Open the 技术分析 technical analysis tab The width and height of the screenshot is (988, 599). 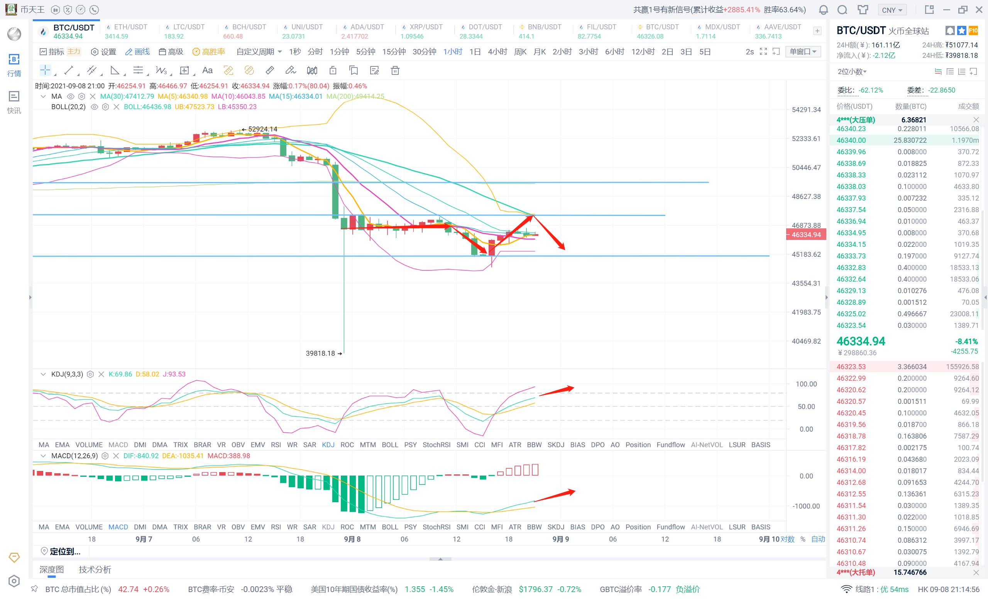[x=95, y=569]
